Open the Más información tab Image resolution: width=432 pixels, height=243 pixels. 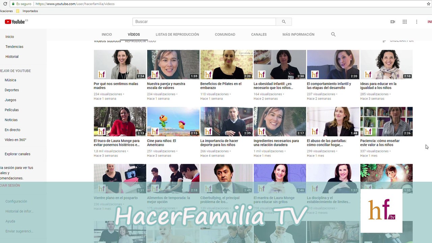pyautogui.click(x=298, y=34)
